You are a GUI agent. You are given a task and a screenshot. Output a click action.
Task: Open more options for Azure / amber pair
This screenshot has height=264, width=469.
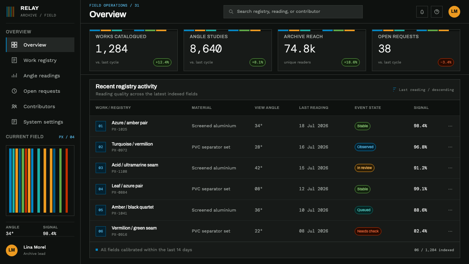(450, 126)
